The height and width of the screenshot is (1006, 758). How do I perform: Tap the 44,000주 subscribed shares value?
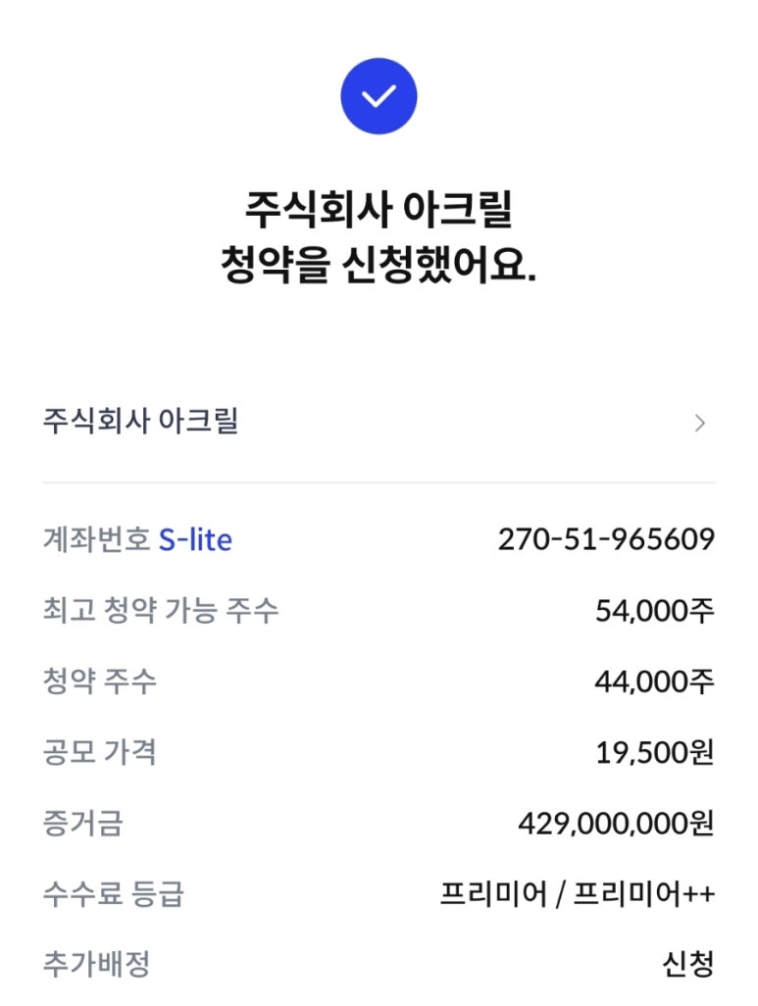[654, 682]
